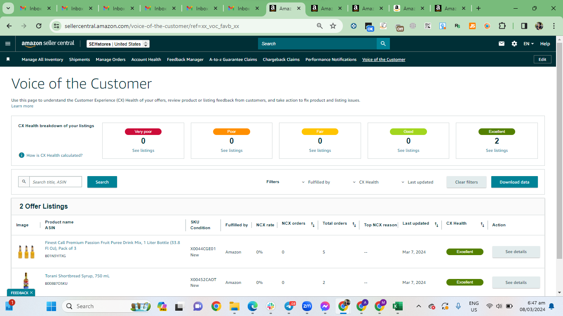
Task: Sort the table by Total orders
Action: click(x=354, y=225)
